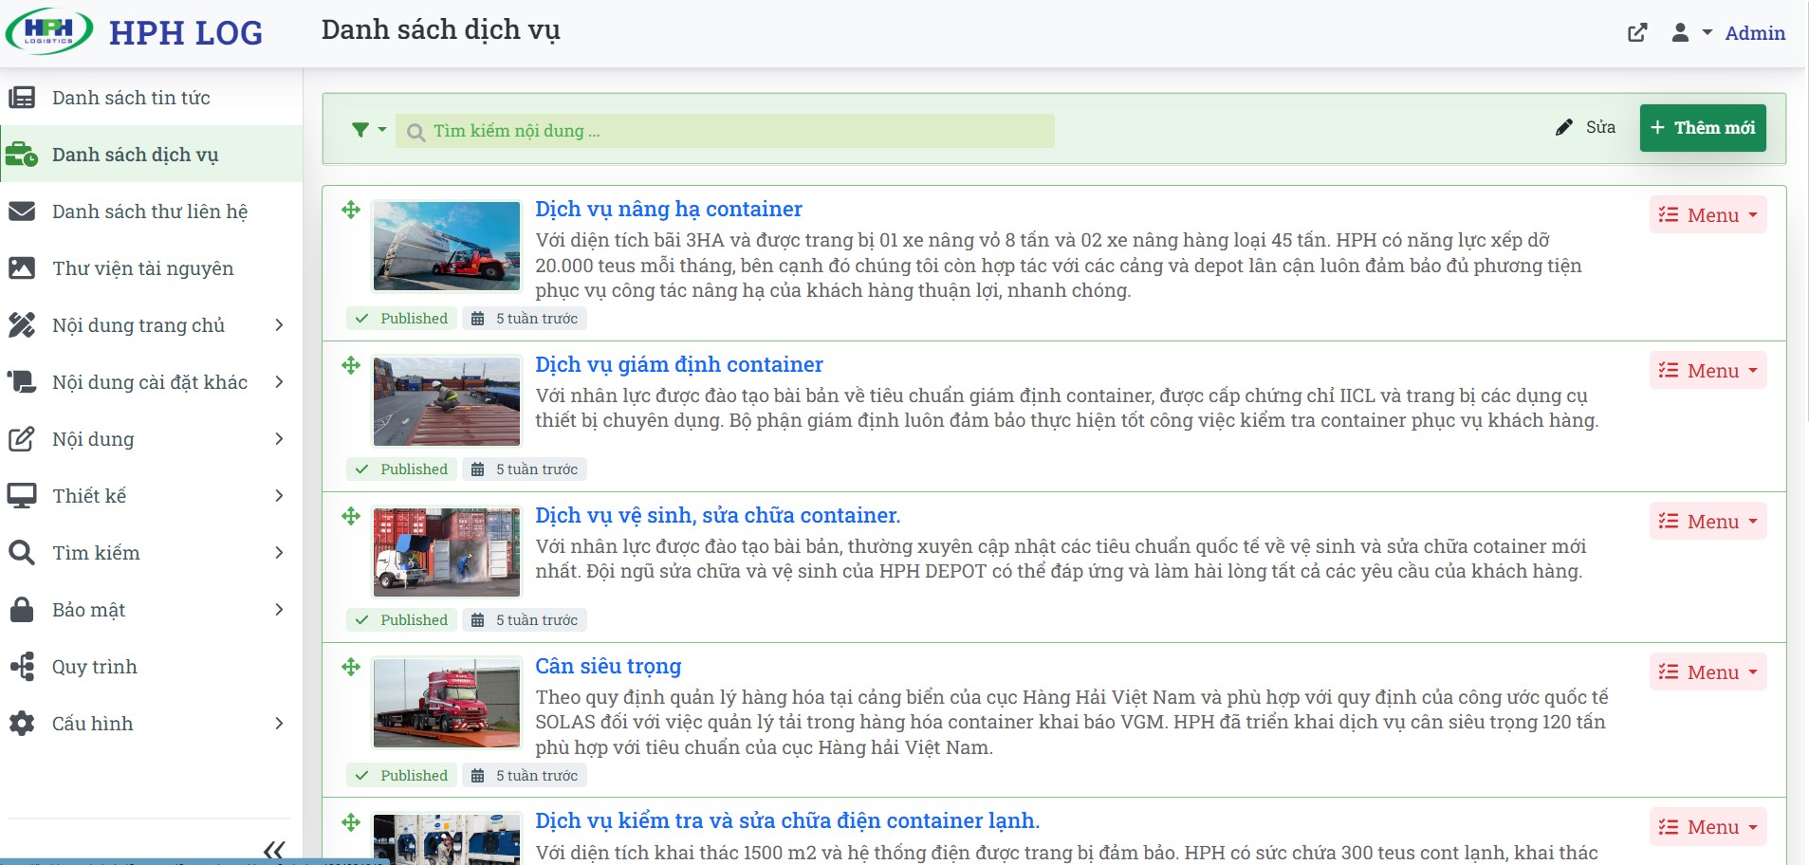The height and width of the screenshot is (865, 1809).
Task: Go to Danh sách tin tức
Action: click(131, 98)
